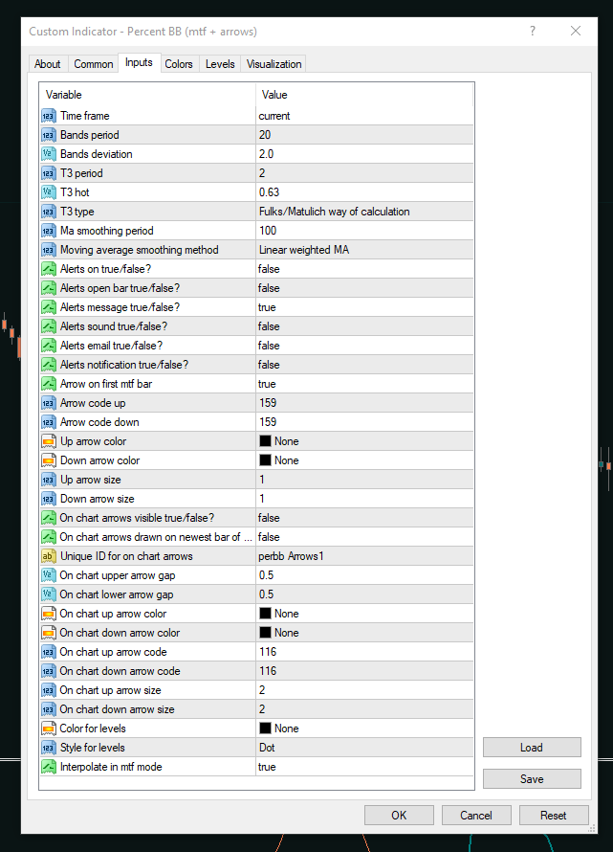Viewport: 613px width, 852px height.
Task: Click the Load button
Action: pyautogui.click(x=532, y=748)
